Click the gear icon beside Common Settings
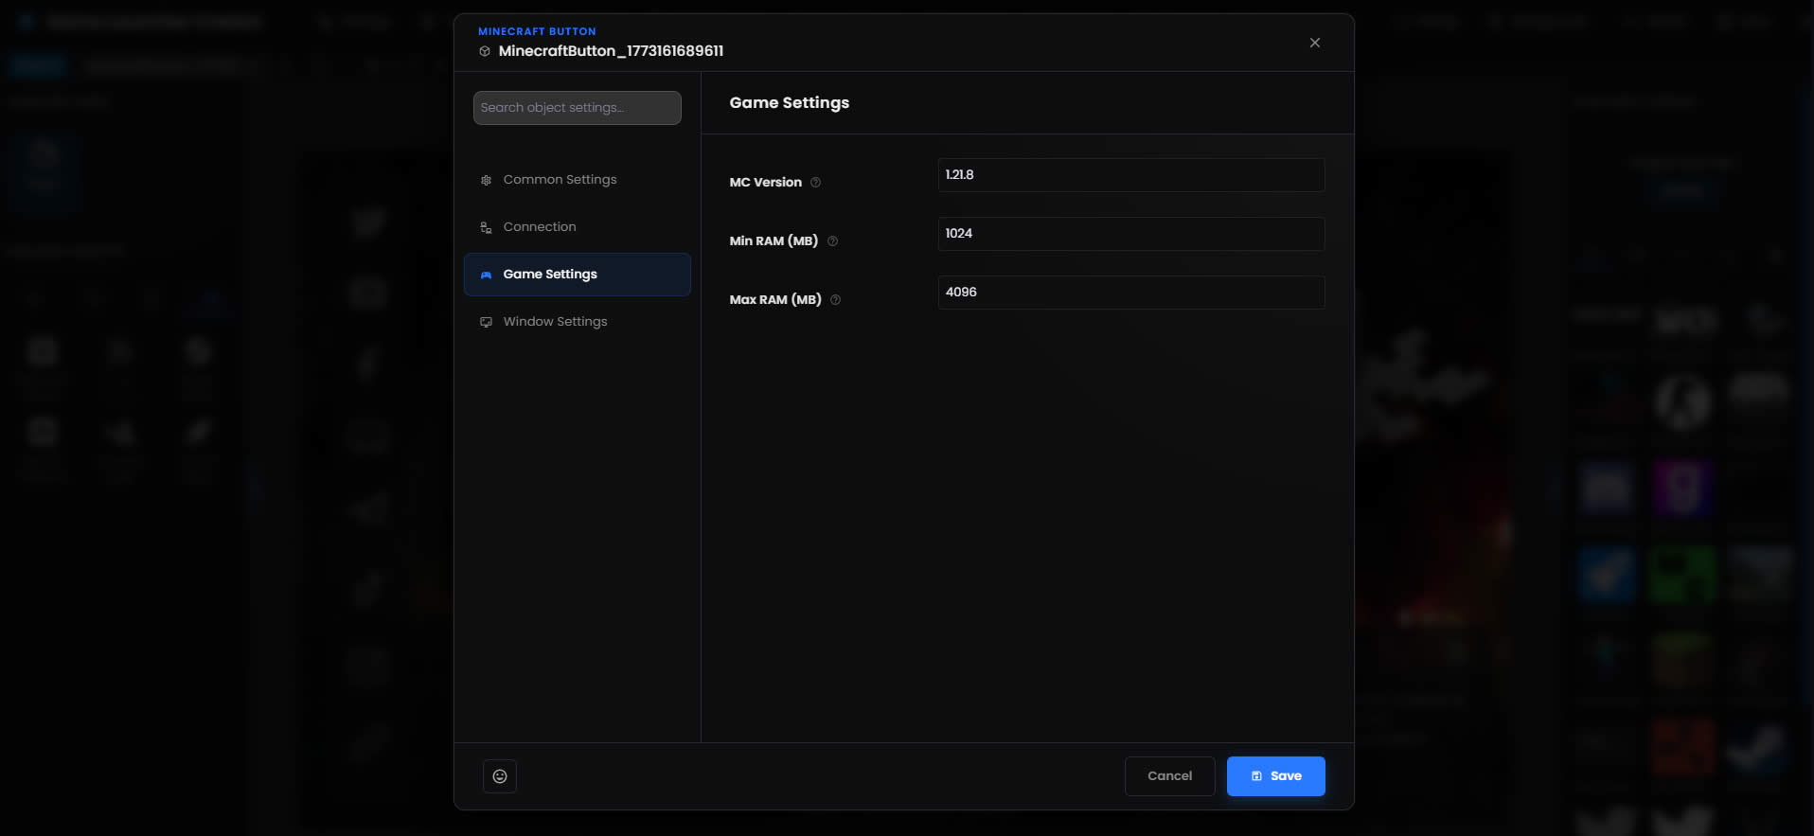Viewport: 1814px width, 836px height. 486,180
